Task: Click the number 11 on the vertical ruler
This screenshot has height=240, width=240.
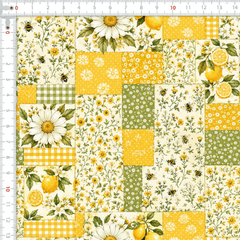Action: pos(8,204)
